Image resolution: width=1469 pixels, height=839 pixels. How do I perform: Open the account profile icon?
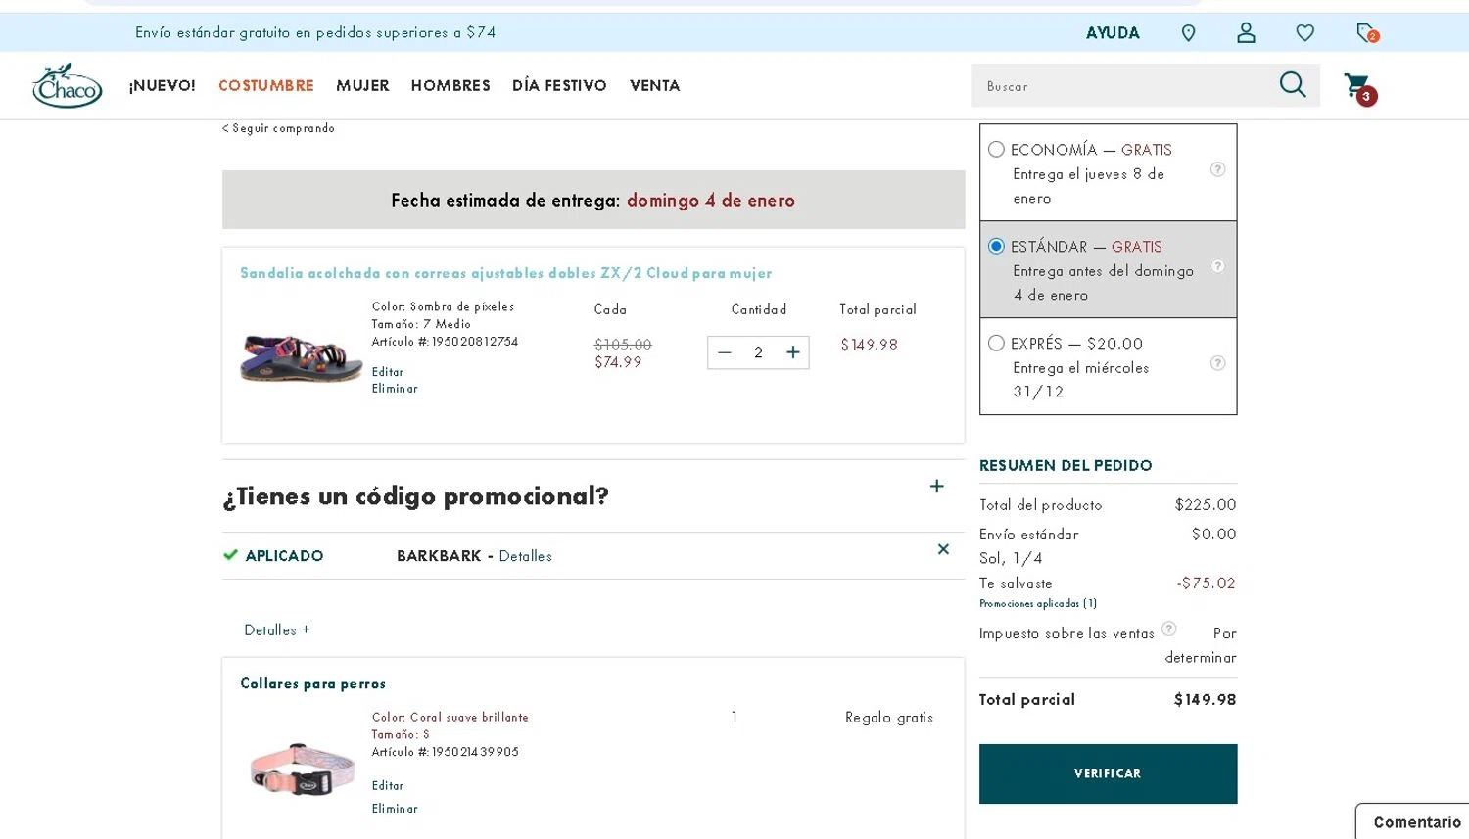click(x=1246, y=33)
